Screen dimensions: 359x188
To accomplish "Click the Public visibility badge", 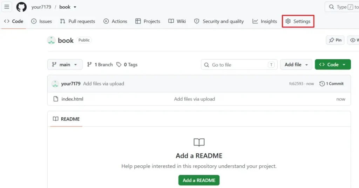I will [x=84, y=40].
